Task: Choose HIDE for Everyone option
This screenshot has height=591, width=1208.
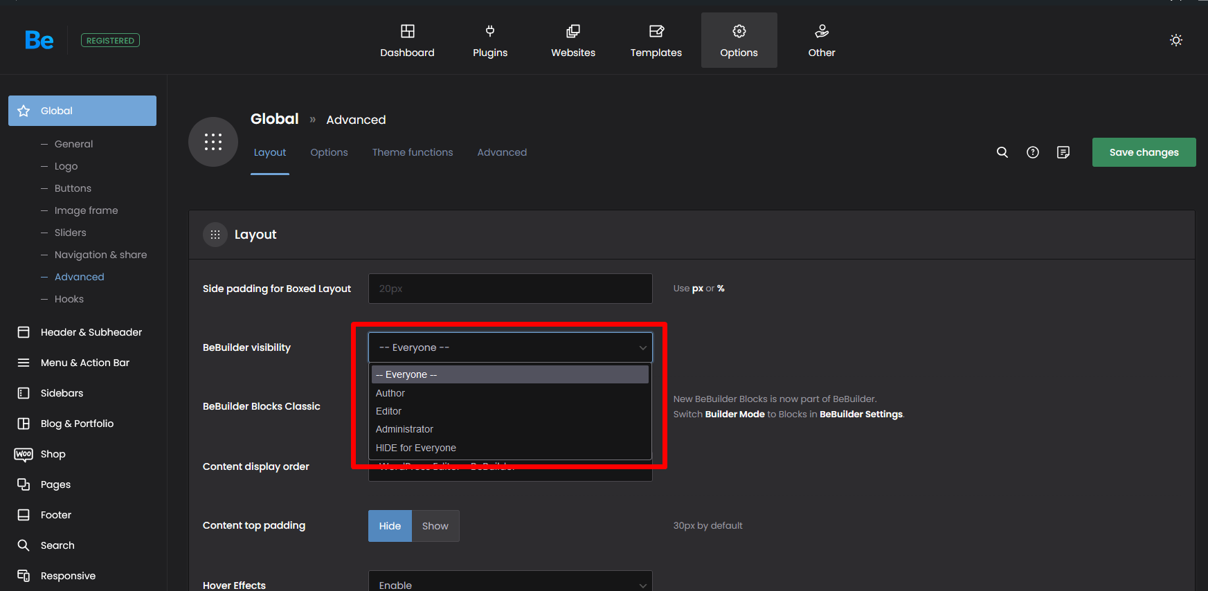Action: (510, 448)
